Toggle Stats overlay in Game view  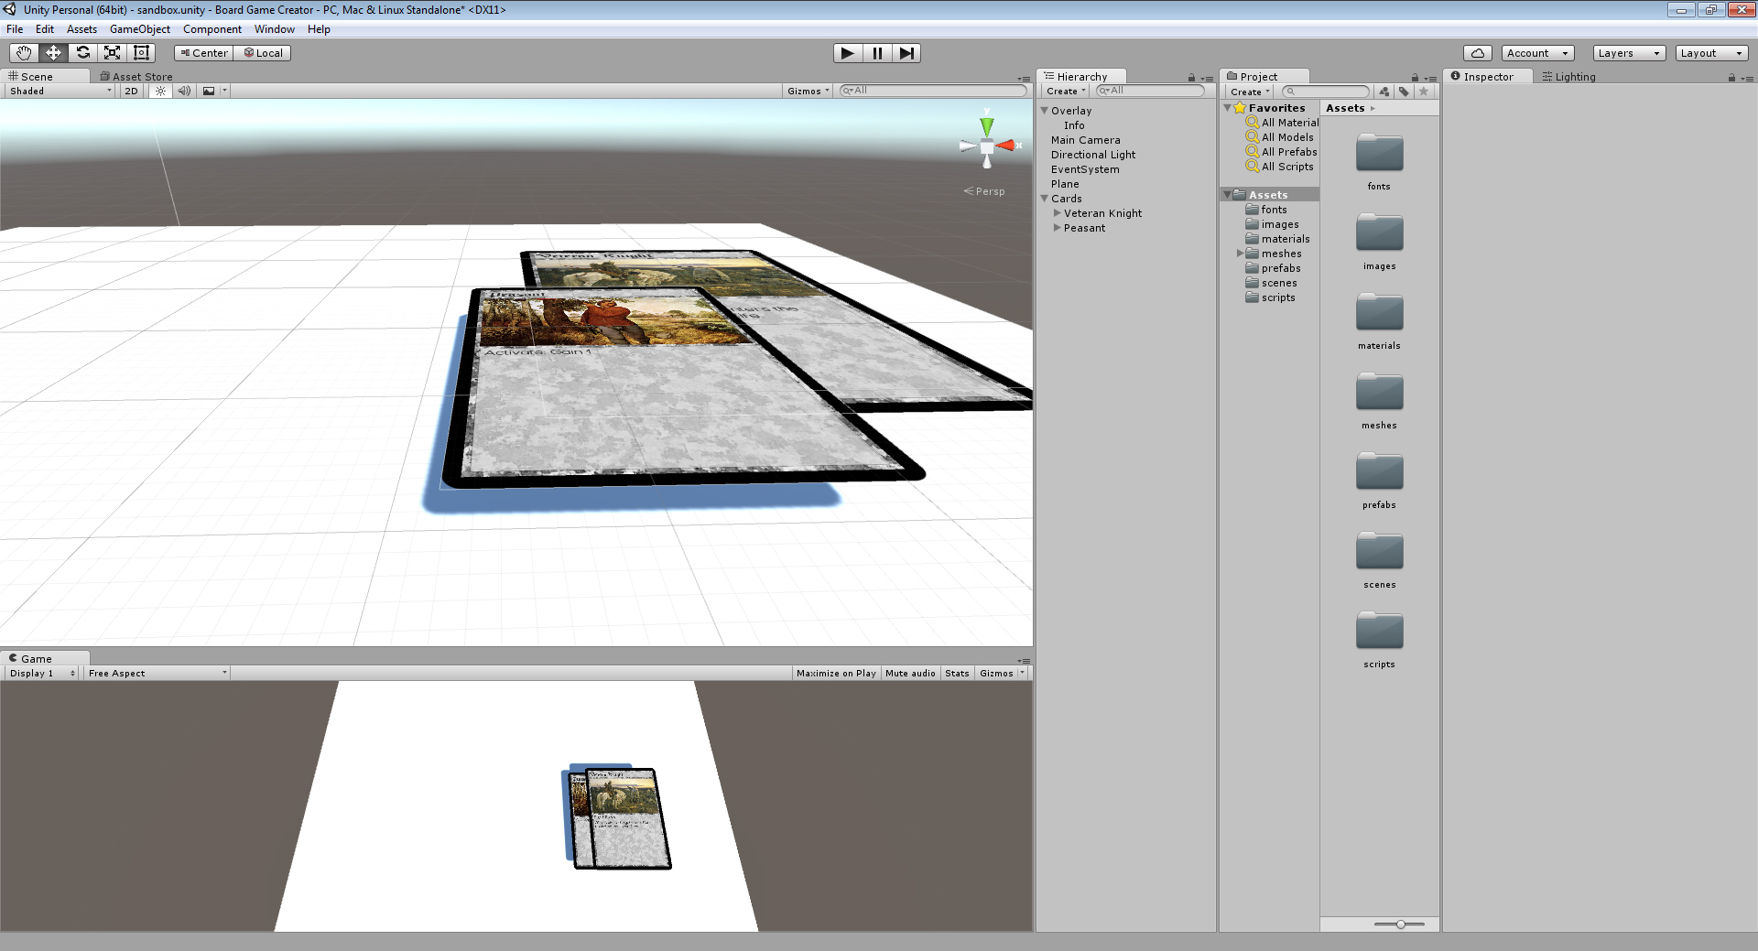(957, 673)
